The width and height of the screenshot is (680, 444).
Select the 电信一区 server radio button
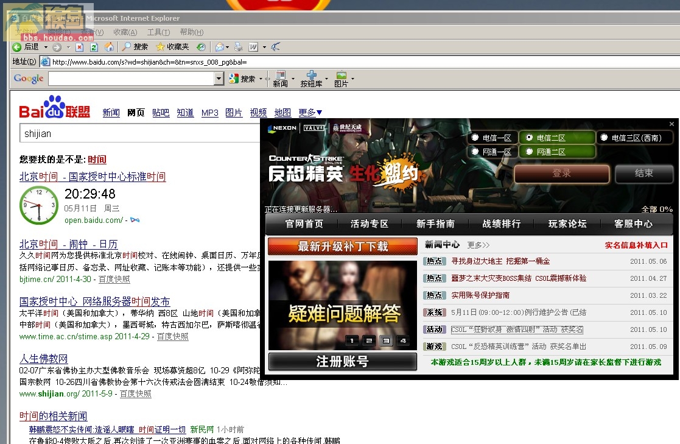point(475,138)
